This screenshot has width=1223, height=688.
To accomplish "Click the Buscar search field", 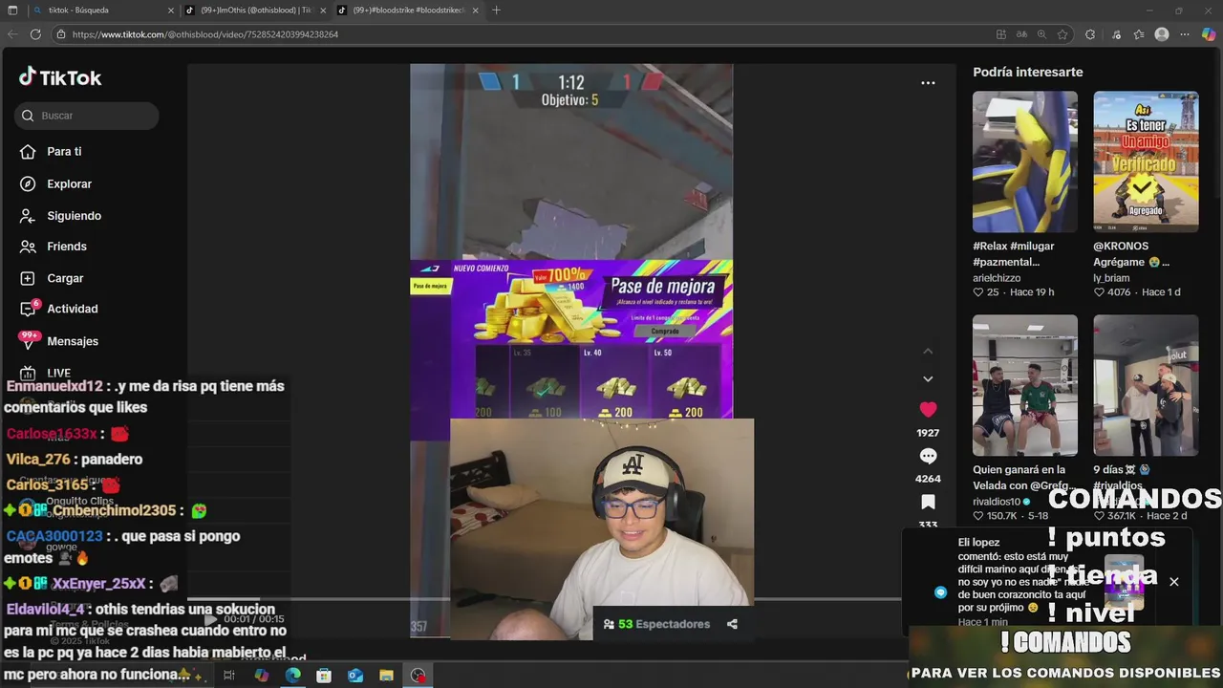I will click(x=87, y=116).
